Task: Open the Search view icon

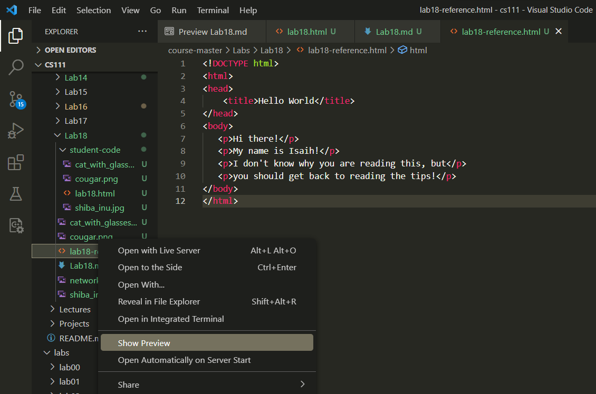Action: (x=16, y=67)
